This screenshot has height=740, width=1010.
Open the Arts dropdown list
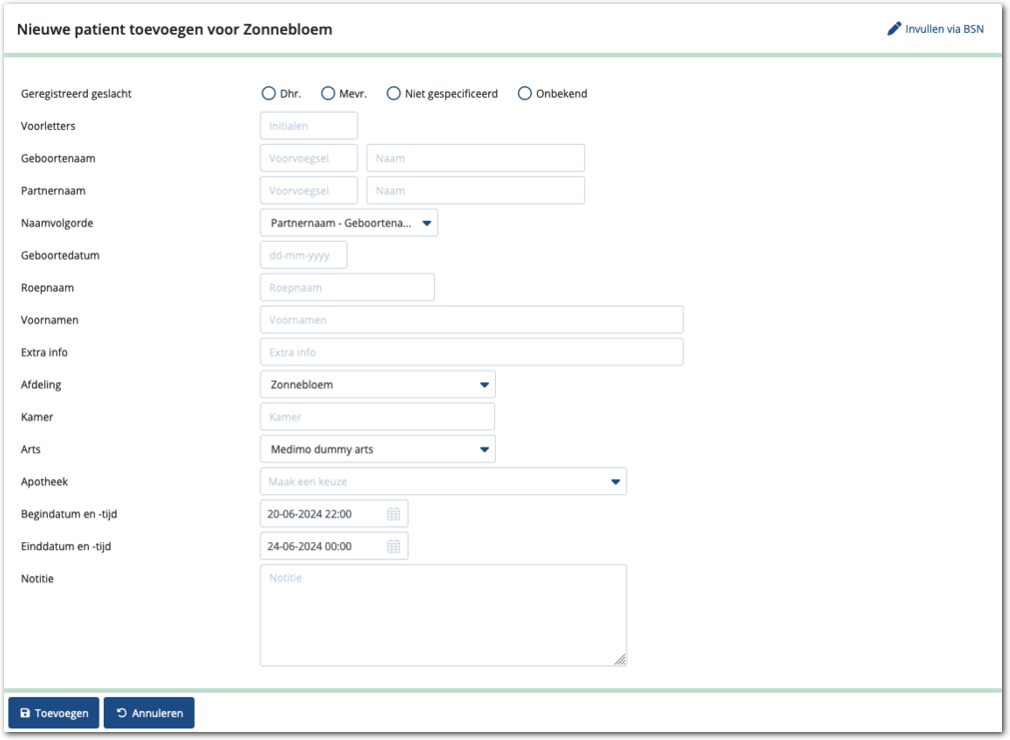coord(377,449)
